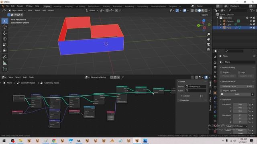Image resolution: width=257 pixels, height=144 pixels.
Task: Open the Tool tab in node sidebar
Action: 210,92
